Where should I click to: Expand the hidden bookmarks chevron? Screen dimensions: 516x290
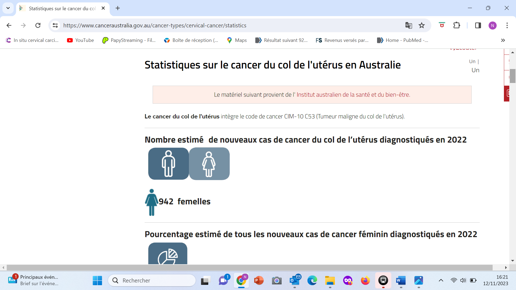coord(503,40)
